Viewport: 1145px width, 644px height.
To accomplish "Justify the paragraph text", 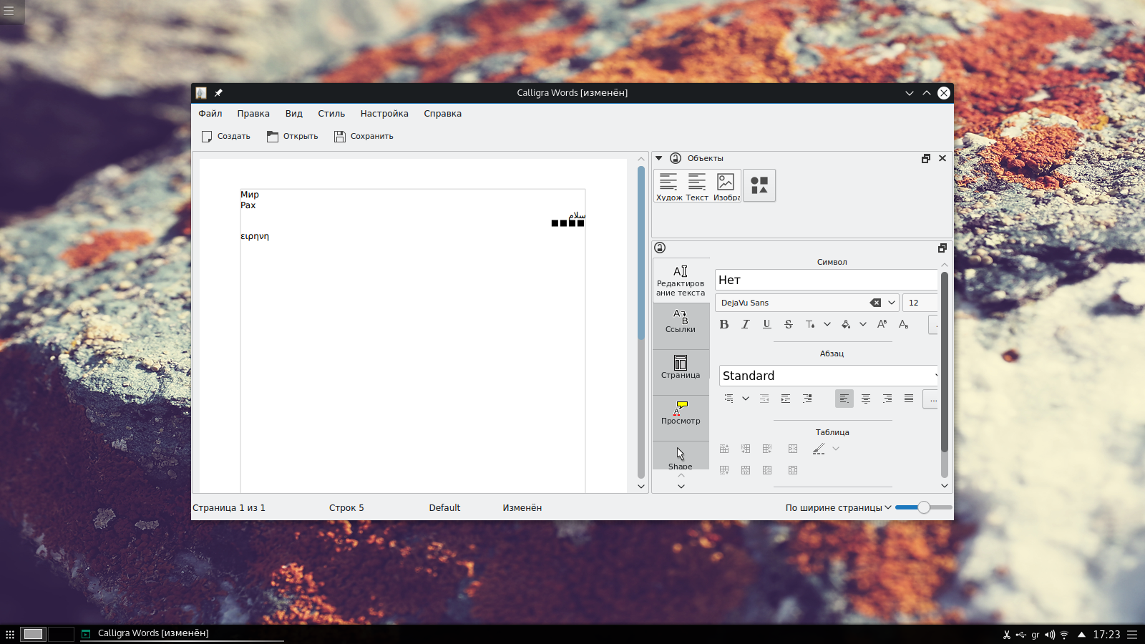I will pos(909,399).
